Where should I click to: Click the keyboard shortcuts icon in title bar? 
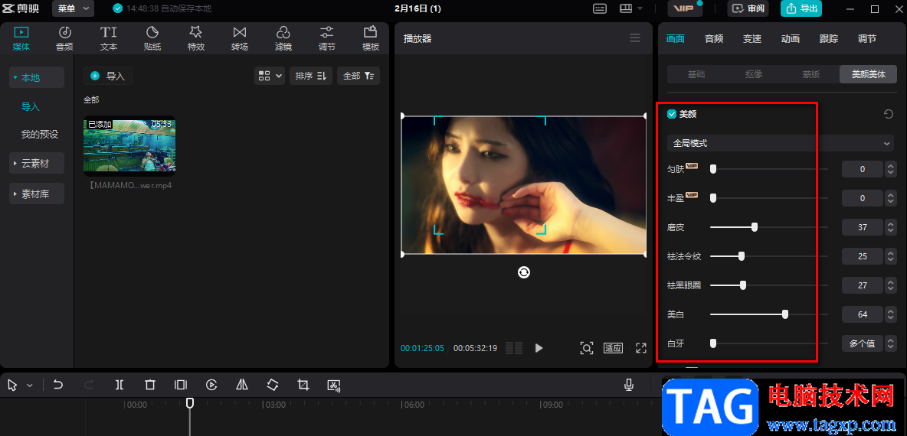600,8
